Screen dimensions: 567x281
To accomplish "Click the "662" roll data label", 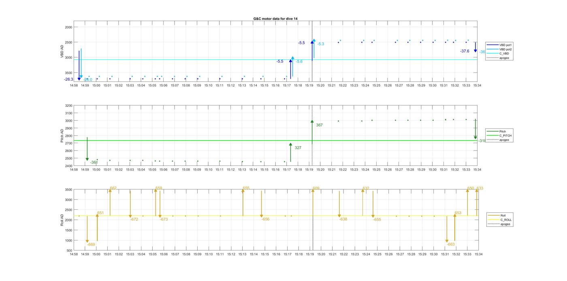I will (113, 188).
